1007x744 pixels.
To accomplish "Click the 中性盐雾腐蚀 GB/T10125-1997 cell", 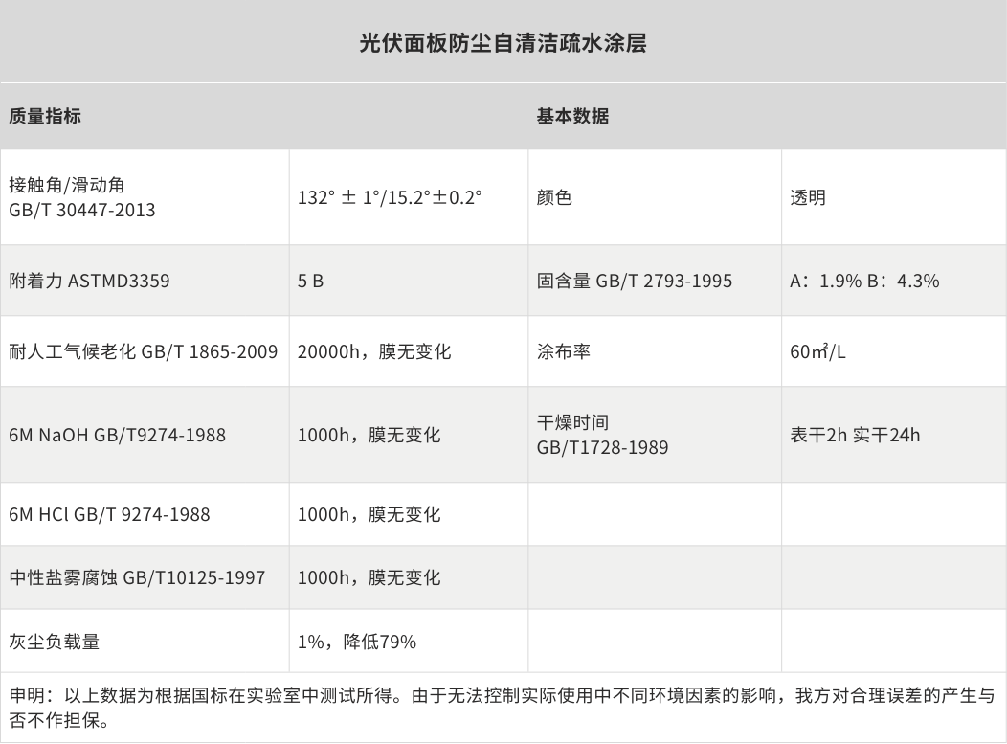I will click(137, 577).
